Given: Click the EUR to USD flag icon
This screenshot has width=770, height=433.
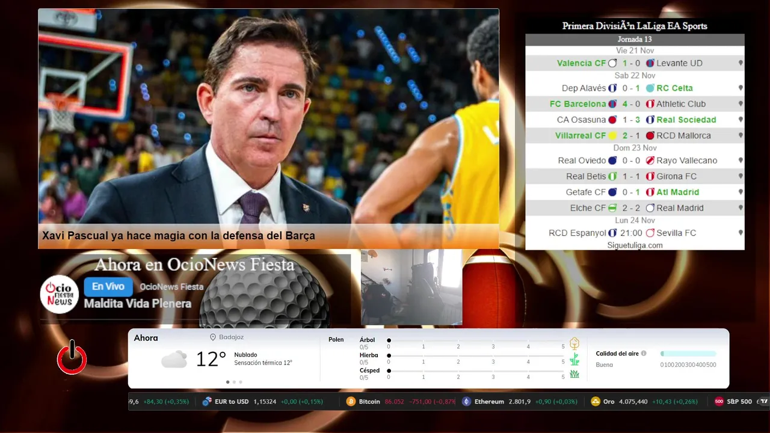Looking at the screenshot, I should (x=208, y=402).
